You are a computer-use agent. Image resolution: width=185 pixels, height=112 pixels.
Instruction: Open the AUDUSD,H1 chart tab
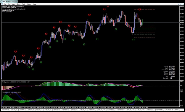tap(48, 110)
